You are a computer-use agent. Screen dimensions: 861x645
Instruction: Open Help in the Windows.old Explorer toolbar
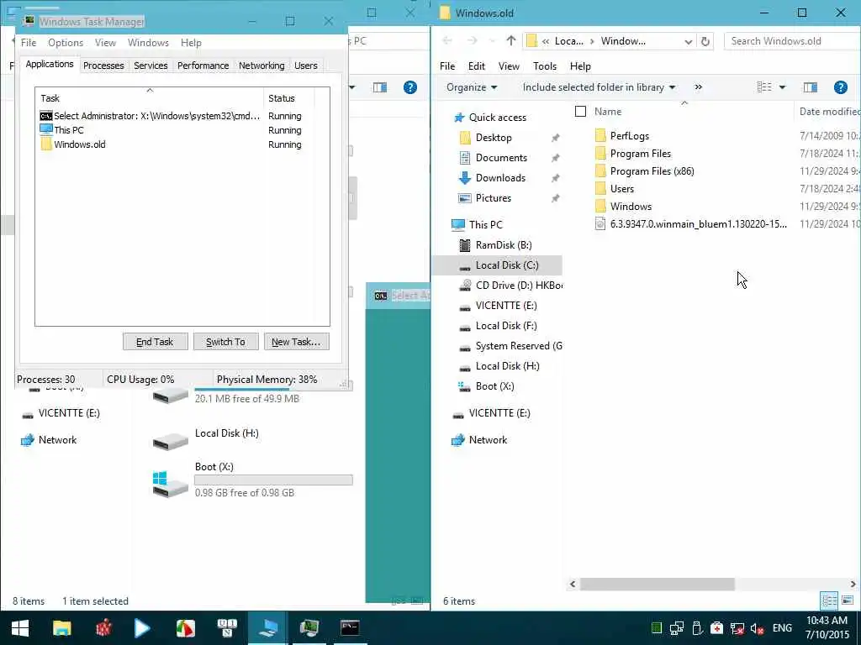[840, 87]
